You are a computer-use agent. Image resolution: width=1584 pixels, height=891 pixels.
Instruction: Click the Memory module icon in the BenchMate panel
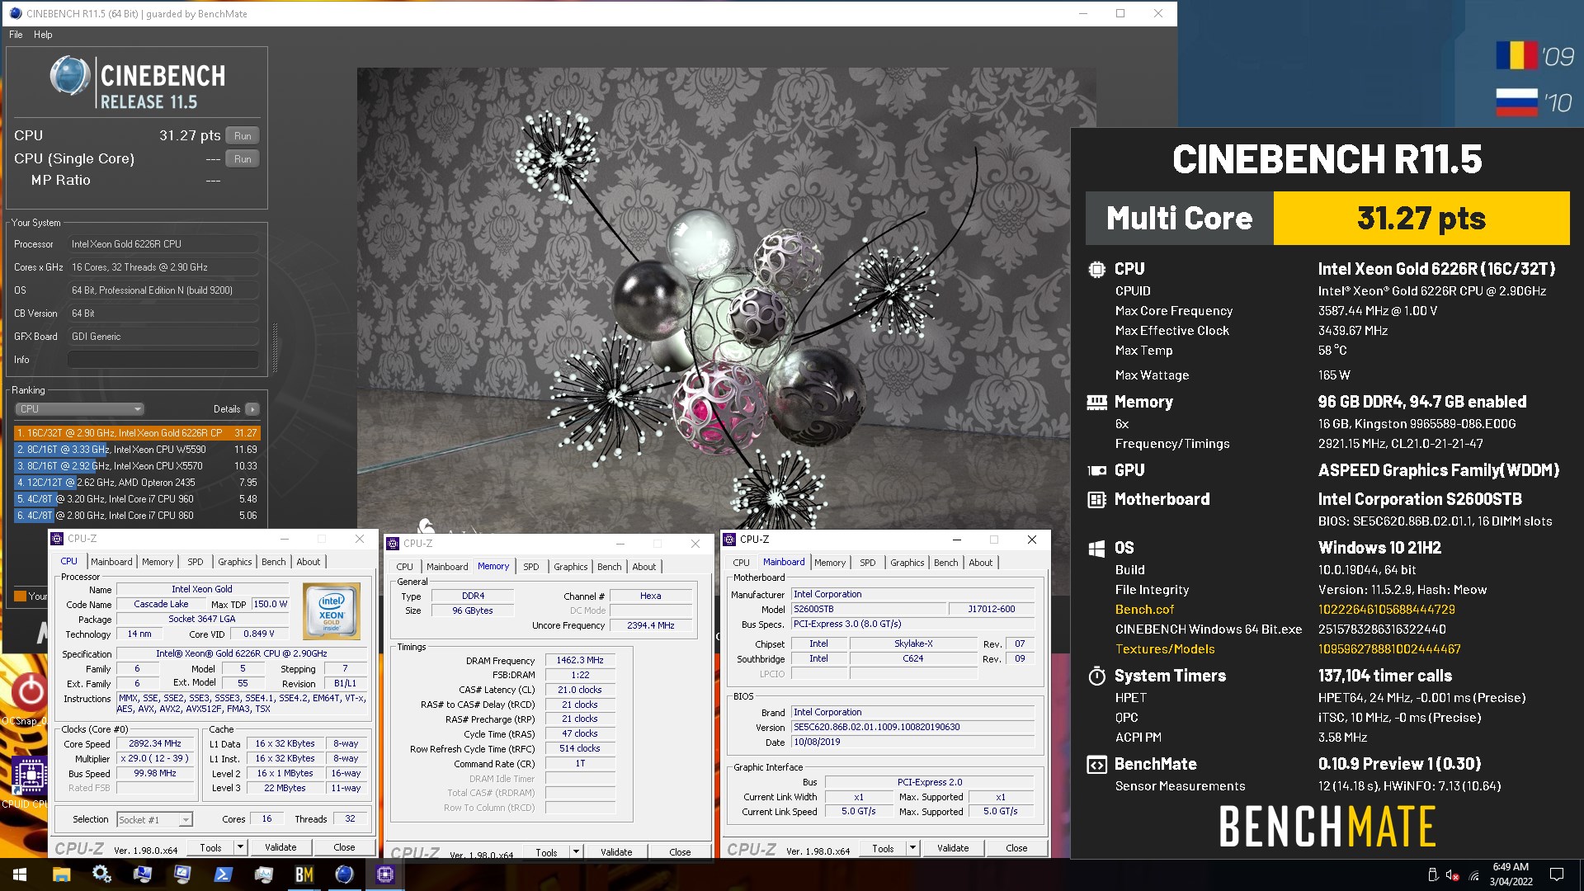coord(1096,403)
